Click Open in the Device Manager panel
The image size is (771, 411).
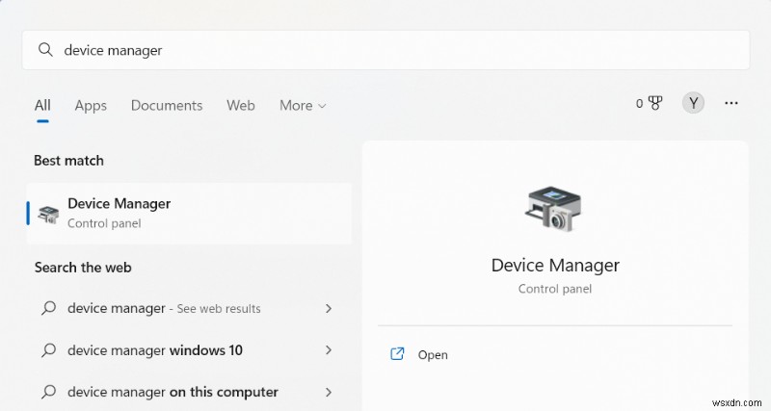point(433,355)
